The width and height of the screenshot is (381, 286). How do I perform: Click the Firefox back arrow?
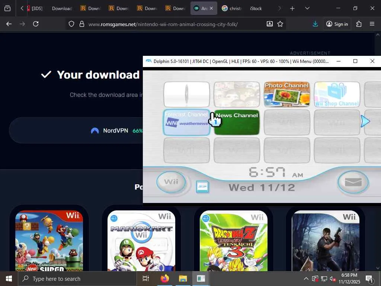(x=9, y=24)
